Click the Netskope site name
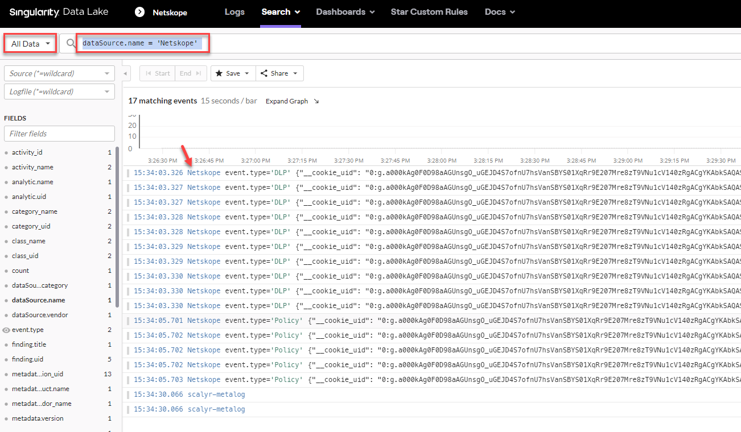The width and height of the screenshot is (741, 432). [x=170, y=13]
